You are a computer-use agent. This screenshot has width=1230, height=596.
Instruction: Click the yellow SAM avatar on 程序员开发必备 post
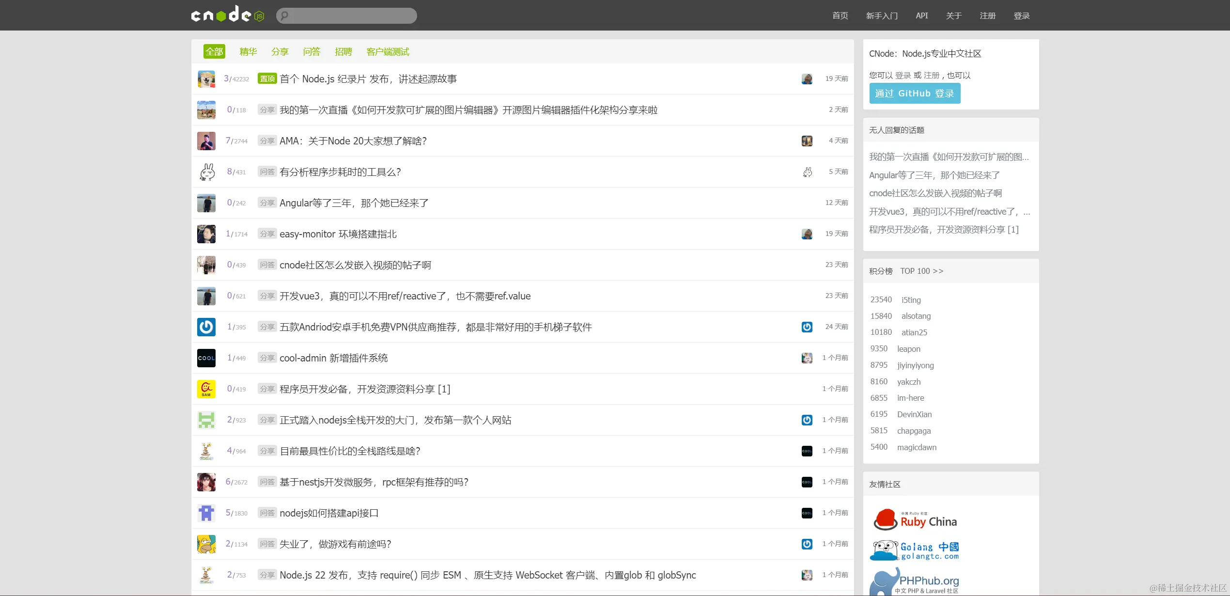[x=206, y=389]
